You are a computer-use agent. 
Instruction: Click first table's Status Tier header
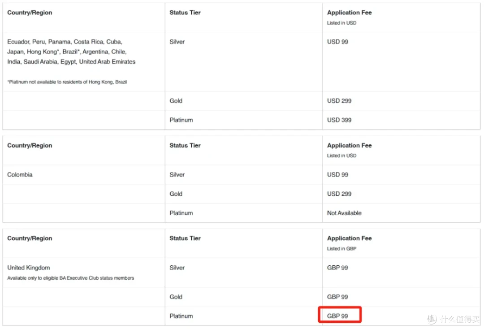coord(185,13)
